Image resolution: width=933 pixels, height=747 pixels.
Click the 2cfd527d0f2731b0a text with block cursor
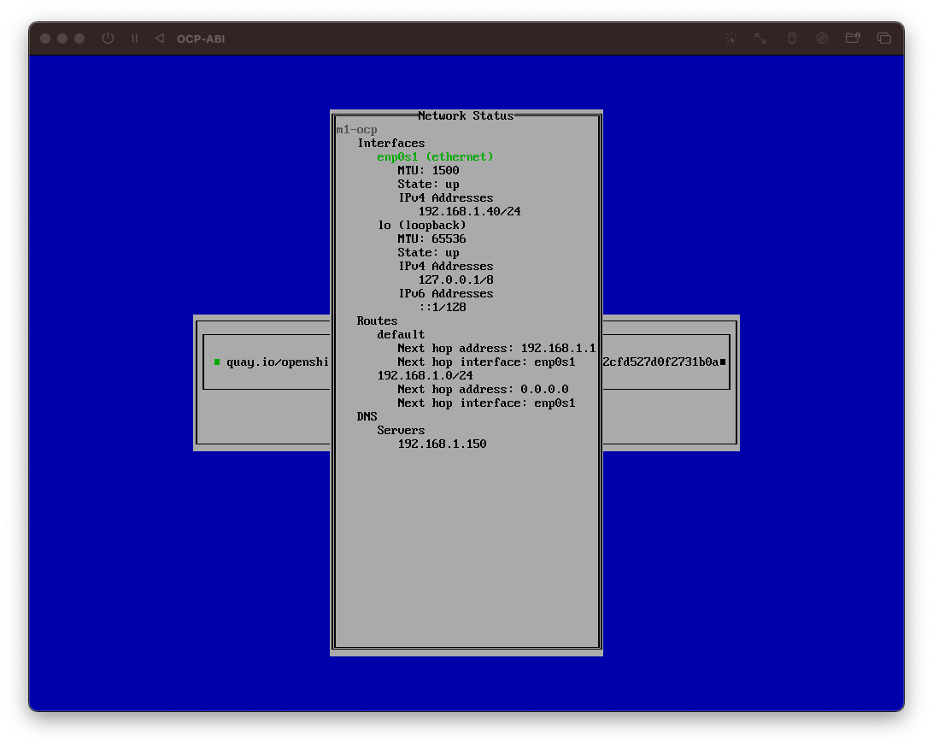tap(662, 362)
